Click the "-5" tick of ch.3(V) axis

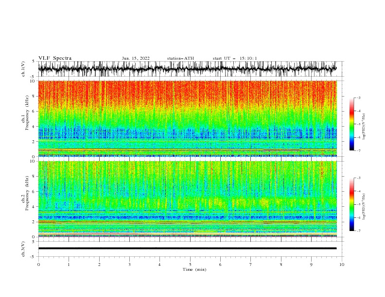(33, 257)
